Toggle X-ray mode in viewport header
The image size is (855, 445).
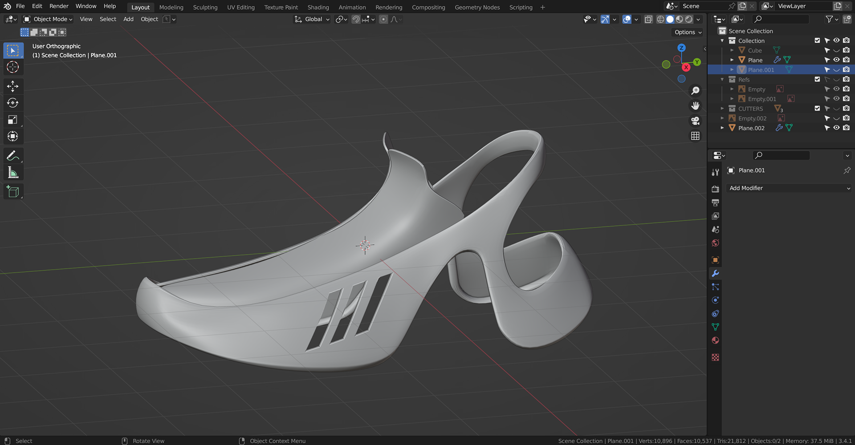click(x=648, y=19)
